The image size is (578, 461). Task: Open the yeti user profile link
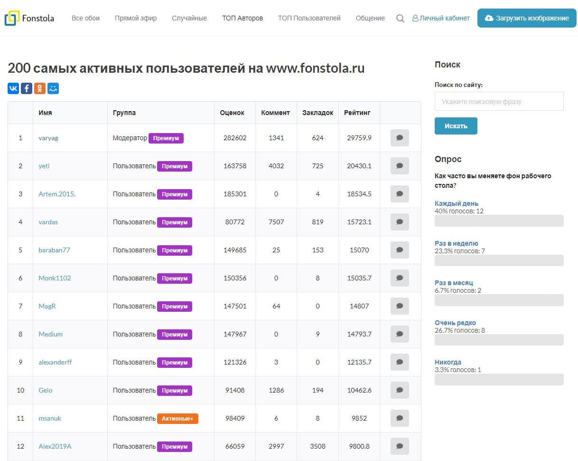tap(44, 166)
